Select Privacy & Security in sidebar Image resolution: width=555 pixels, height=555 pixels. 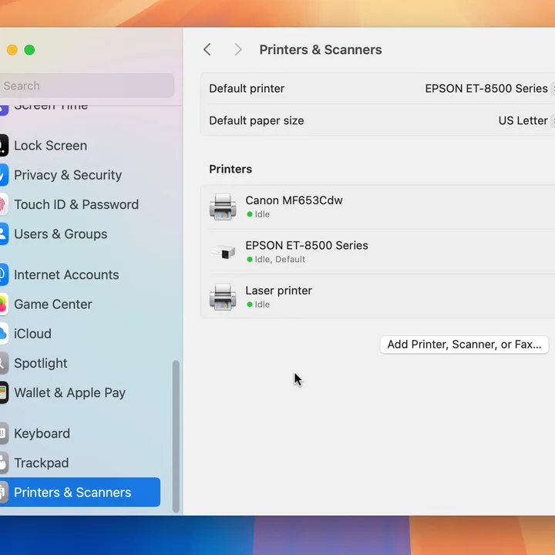[x=68, y=175]
